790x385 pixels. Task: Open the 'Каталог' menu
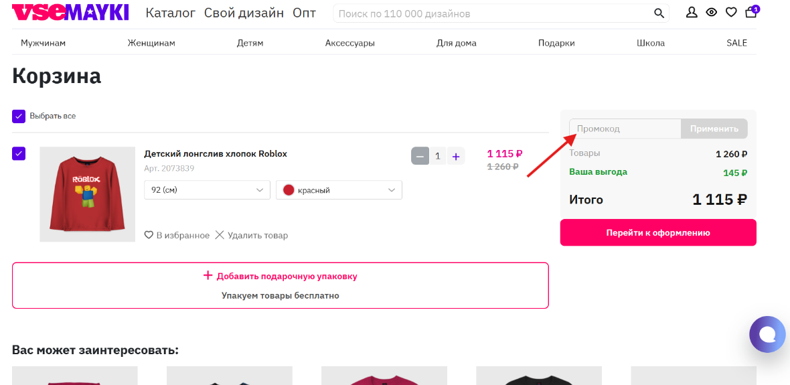tap(170, 13)
